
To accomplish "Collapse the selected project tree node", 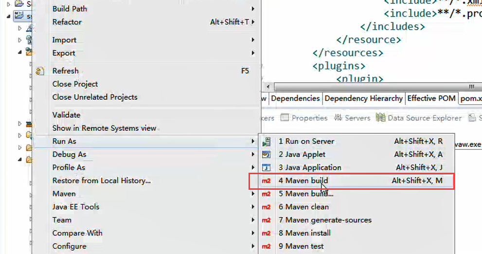I will [8, 16].
